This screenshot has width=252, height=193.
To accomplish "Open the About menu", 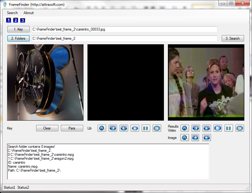I will coord(29,13).
